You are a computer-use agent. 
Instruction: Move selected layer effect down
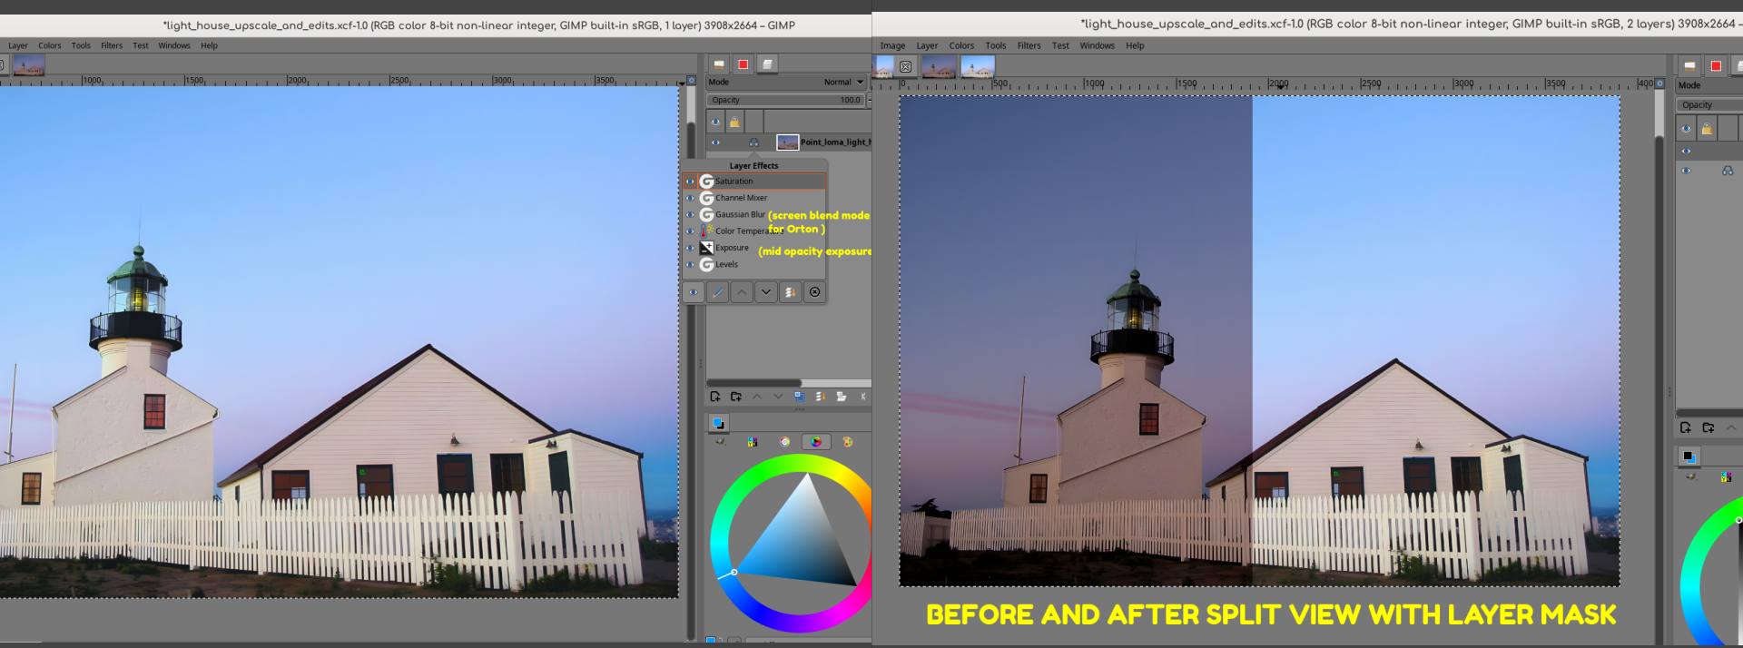pyautogui.click(x=766, y=292)
